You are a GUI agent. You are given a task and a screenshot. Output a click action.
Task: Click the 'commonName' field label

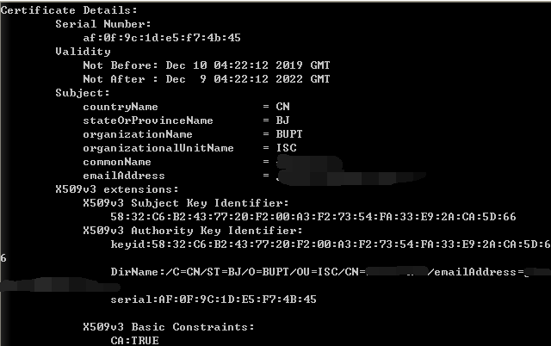point(117,162)
